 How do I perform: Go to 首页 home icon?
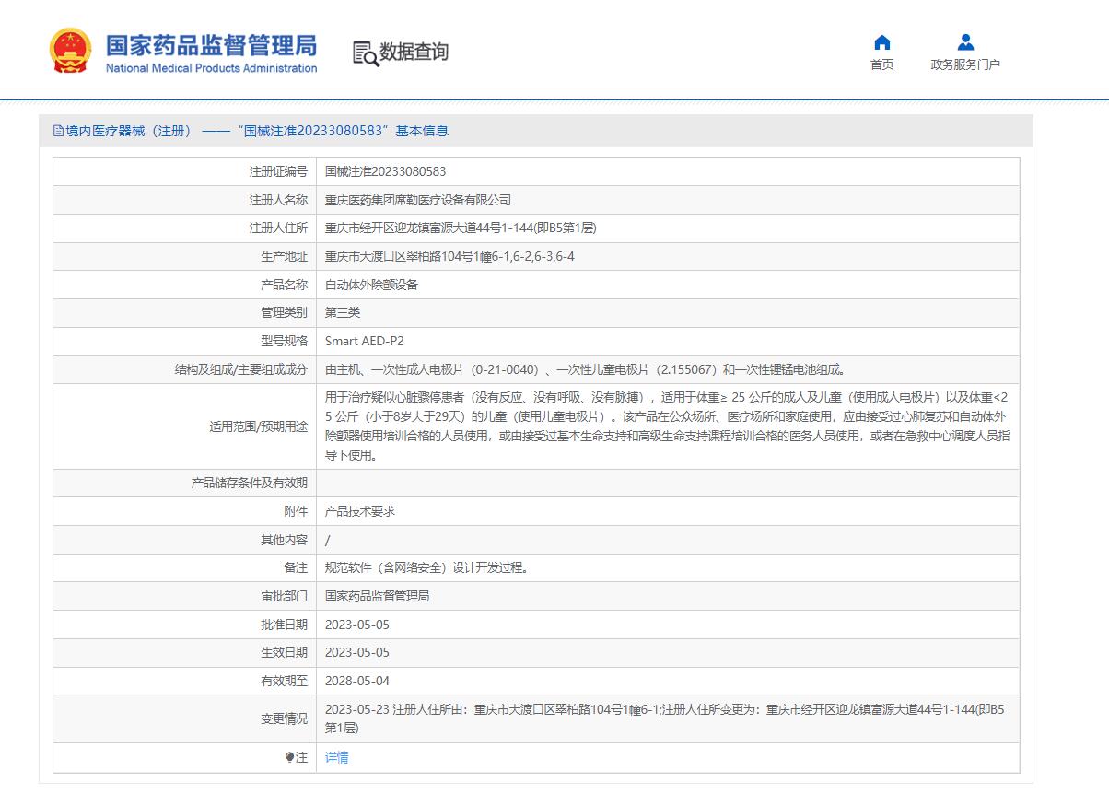coord(881,42)
